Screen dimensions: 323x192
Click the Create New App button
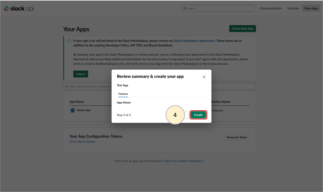click(x=242, y=29)
